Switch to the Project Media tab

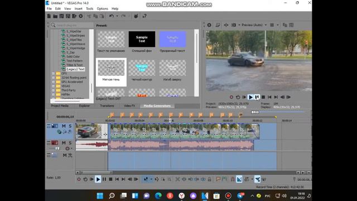click(x=60, y=106)
